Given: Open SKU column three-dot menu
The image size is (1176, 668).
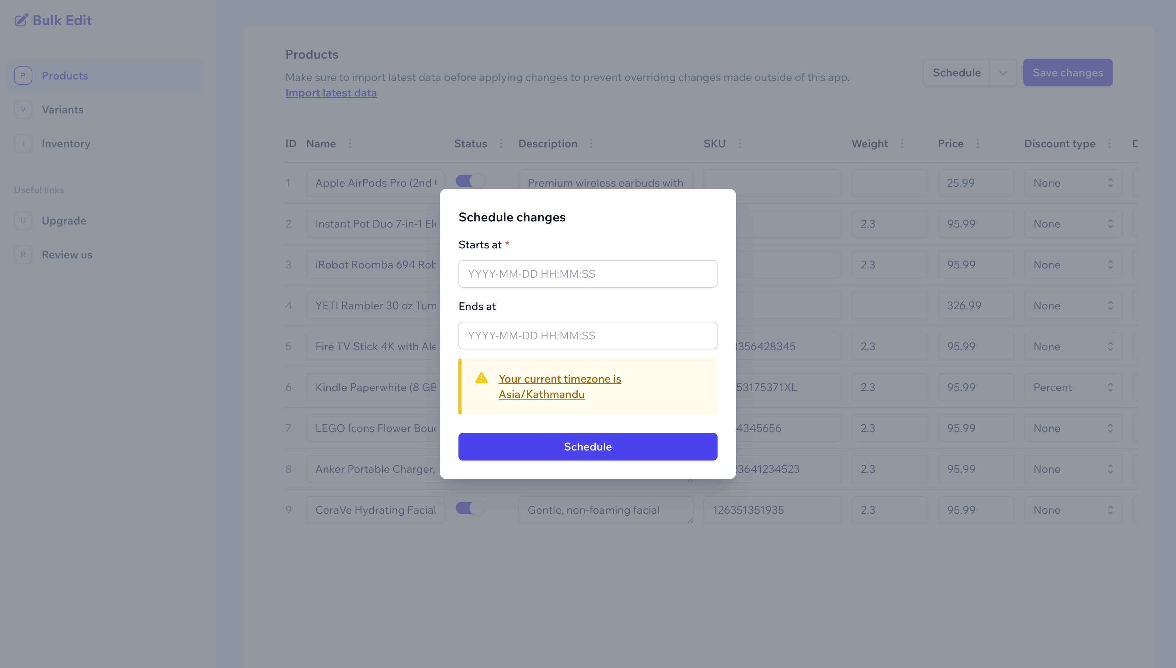Looking at the screenshot, I should tap(740, 143).
